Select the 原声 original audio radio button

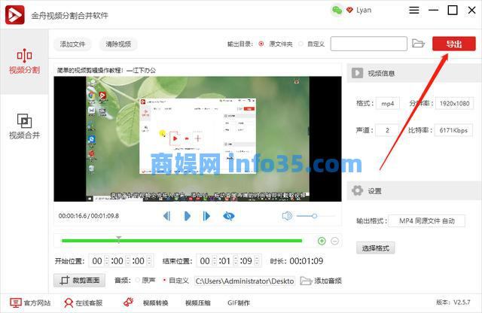pos(137,281)
